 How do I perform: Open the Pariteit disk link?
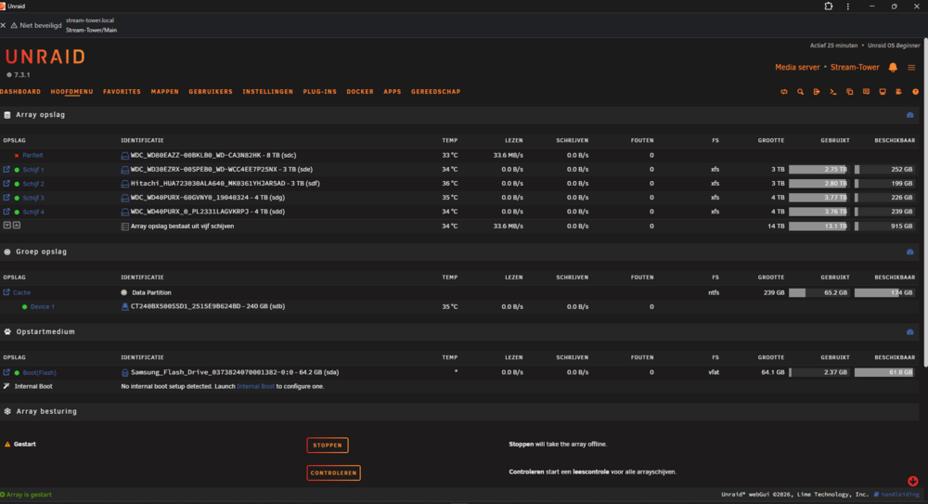(x=32, y=156)
